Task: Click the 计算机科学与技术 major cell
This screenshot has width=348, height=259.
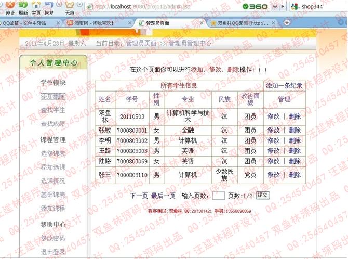Action: (x=188, y=116)
